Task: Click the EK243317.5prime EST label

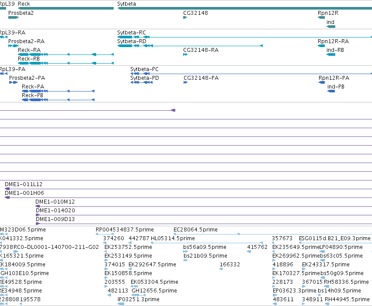Action: pos(326,265)
